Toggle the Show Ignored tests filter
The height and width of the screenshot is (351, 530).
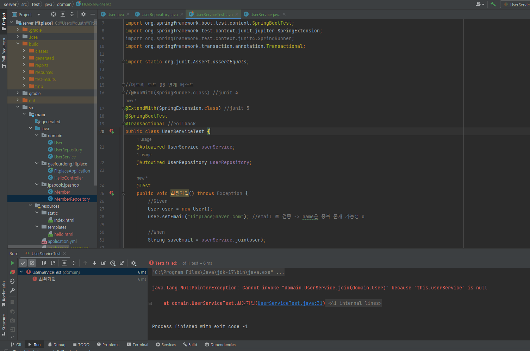pos(32,263)
